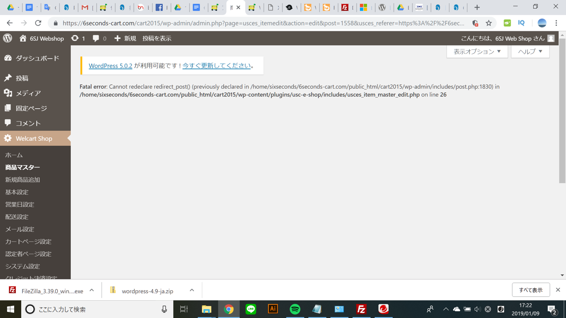The width and height of the screenshot is (566, 318).
Task: Open File Explorer from the taskbar
Action: coord(206,309)
